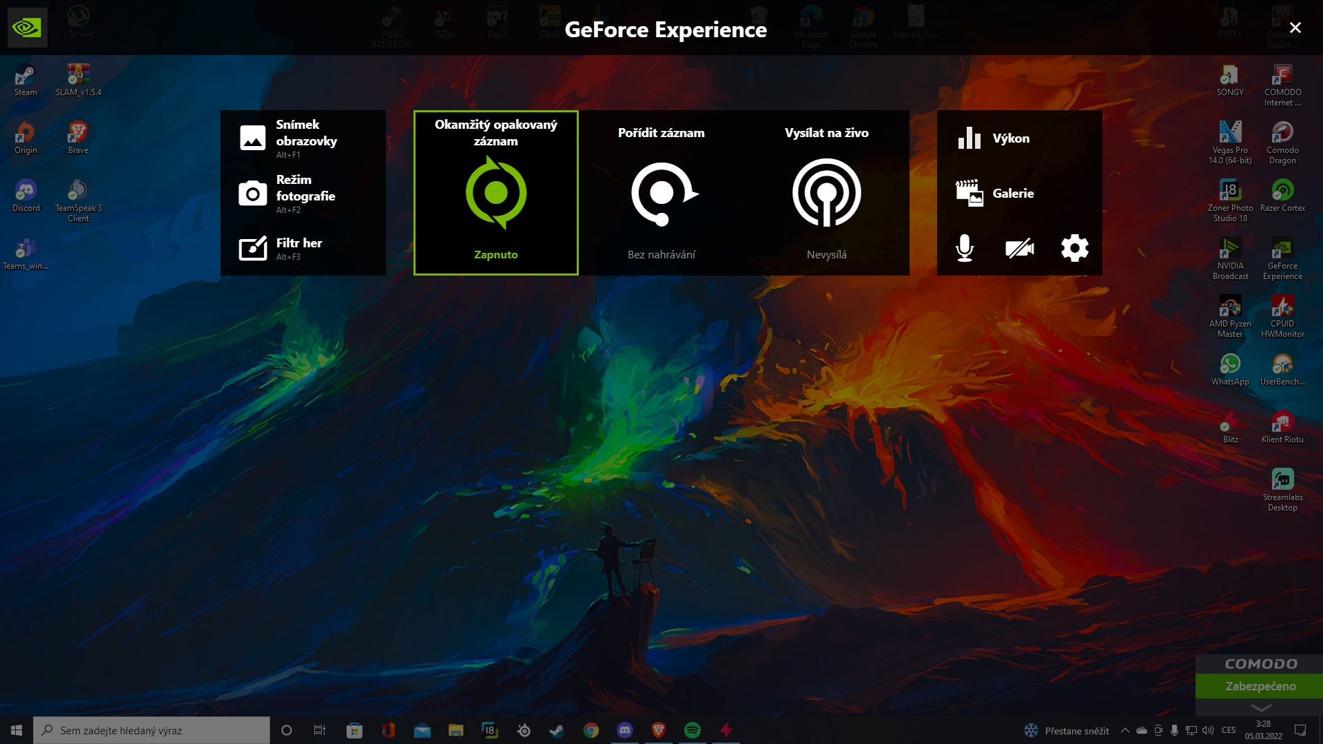Open Filtr her game filter
The height and width of the screenshot is (744, 1323).
tap(303, 248)
